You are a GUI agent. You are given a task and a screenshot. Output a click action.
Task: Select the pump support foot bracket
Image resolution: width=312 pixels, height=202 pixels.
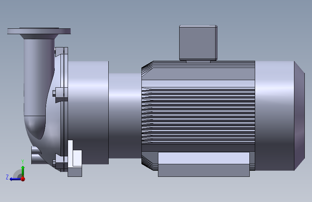click(75, 159)
